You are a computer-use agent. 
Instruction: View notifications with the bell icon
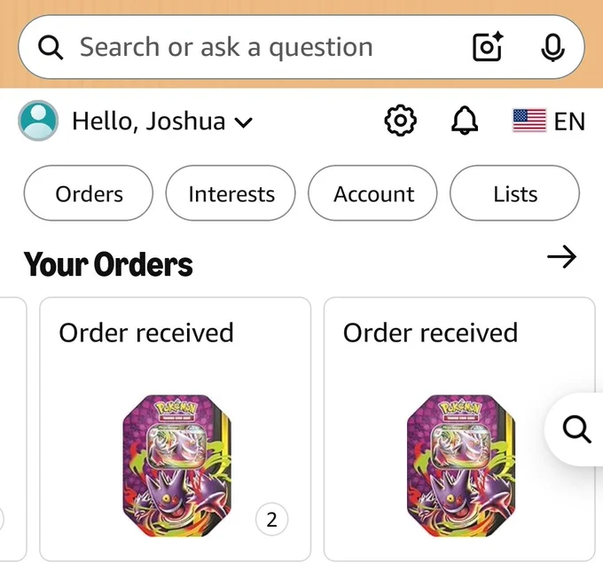click(464, 121)
